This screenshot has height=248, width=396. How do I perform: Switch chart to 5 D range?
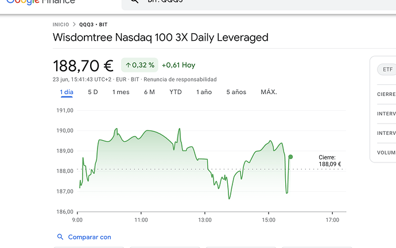point(92,92)
